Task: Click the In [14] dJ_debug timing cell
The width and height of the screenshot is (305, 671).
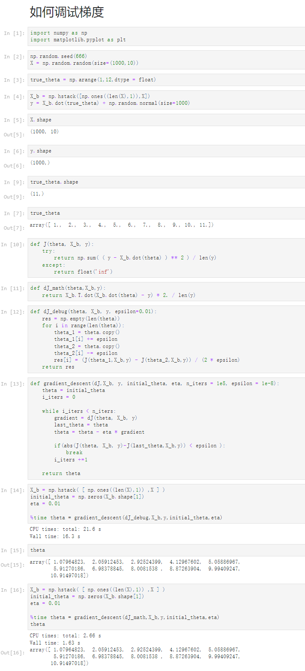Action: (166, 504)
